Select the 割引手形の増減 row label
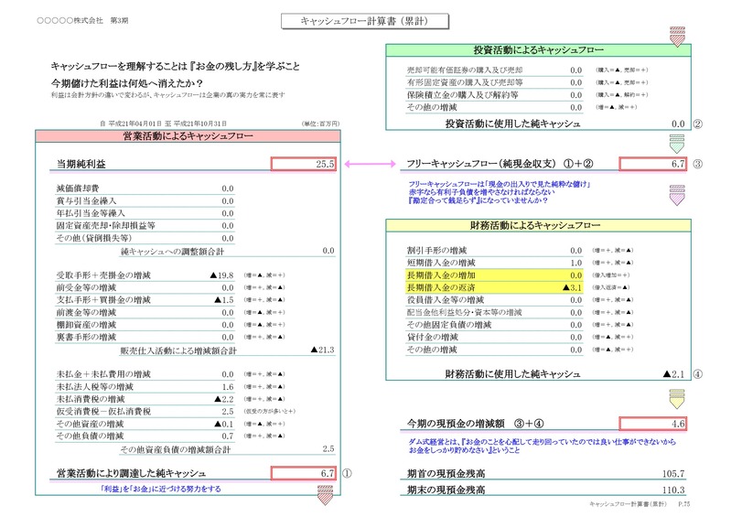 tap(436, 251)
